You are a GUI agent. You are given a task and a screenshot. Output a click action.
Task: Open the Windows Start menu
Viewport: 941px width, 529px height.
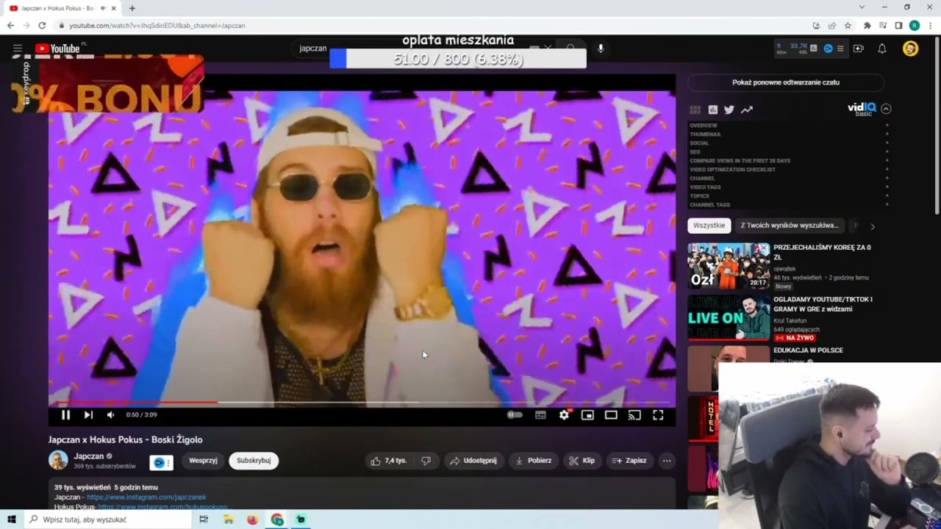click(x=12, y=519)
